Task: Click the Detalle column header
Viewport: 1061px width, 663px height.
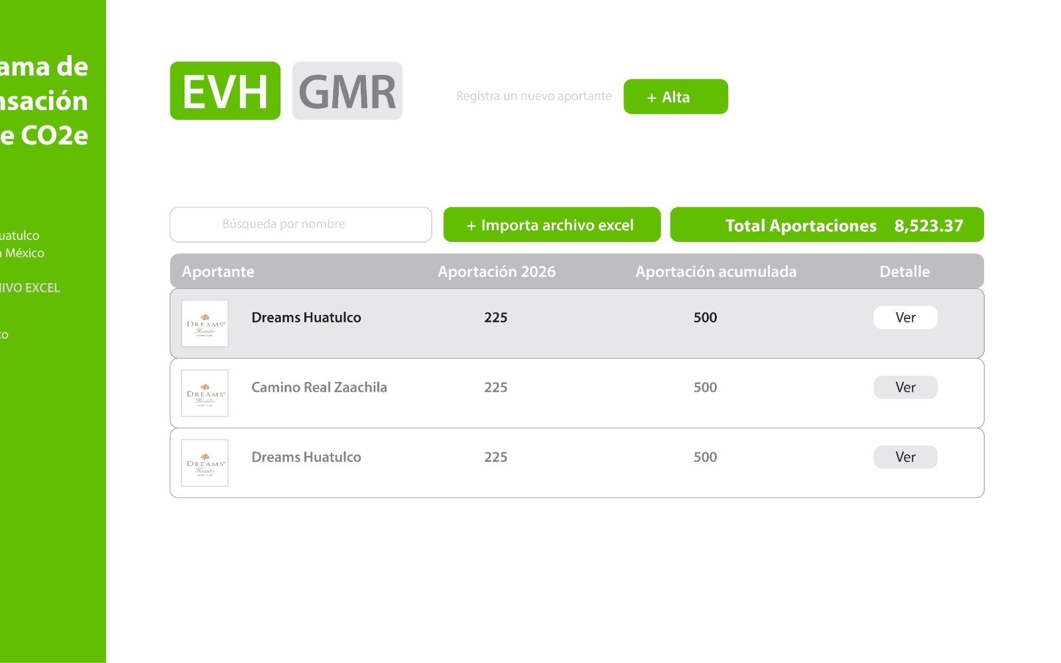Action: [x=905, y=272]
